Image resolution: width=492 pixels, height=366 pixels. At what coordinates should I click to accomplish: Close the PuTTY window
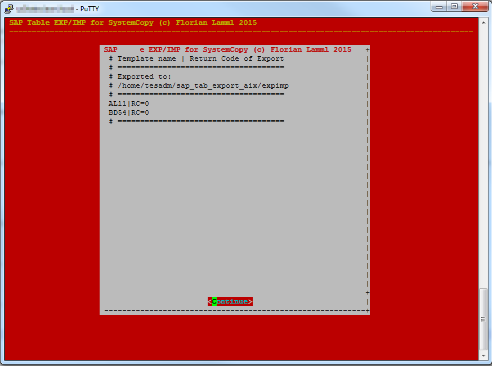(x=475, y=7)
